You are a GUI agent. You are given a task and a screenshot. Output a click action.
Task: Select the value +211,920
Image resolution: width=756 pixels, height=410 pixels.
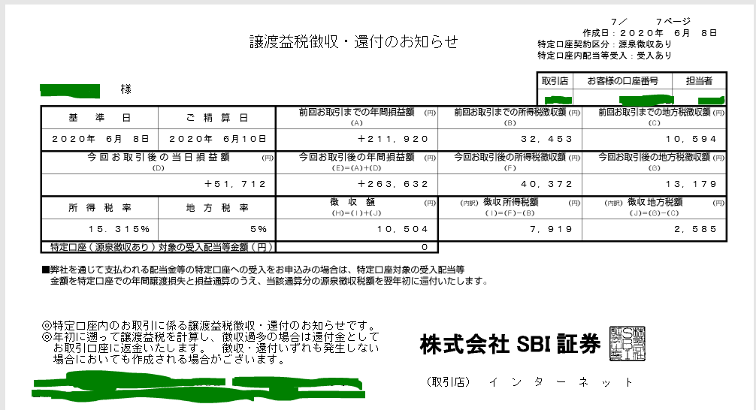393,139
